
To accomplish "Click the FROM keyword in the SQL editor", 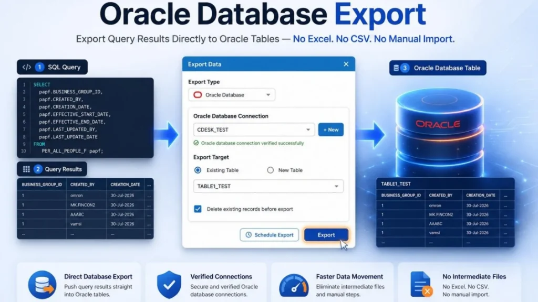I will [x=39, y=144].
